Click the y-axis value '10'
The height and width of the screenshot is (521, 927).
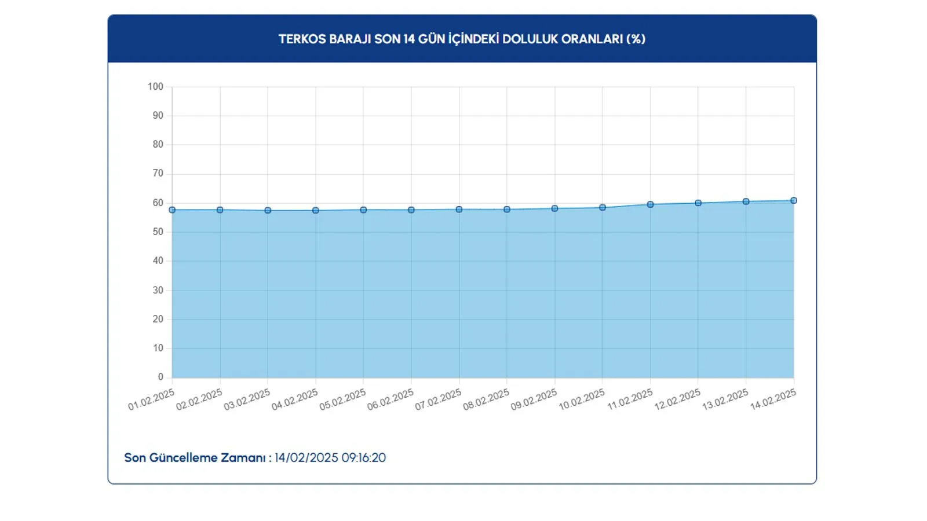pos(158,348)
